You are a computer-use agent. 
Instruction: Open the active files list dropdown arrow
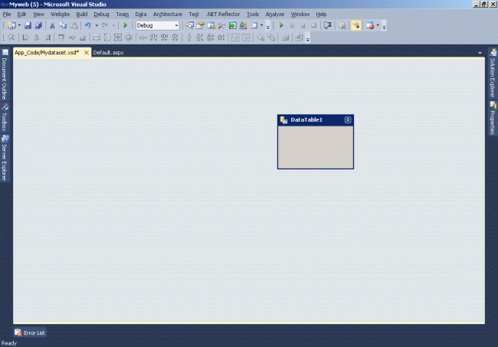[480, 53]
